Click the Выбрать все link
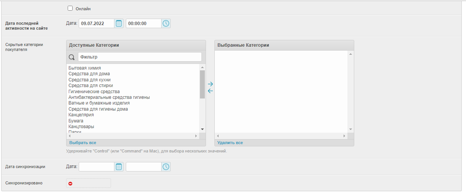 point(82,143)
